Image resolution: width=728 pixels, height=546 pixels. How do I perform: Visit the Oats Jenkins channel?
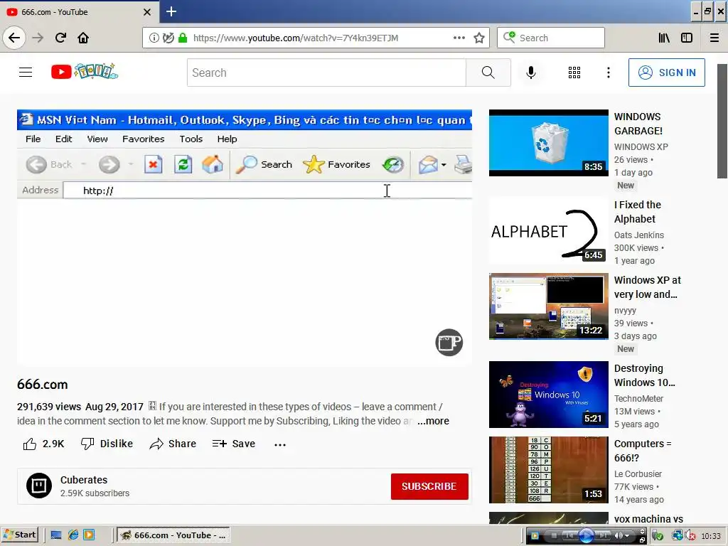(639, 235)
